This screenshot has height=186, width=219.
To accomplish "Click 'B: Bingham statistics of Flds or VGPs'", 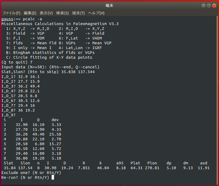I will click(x=50, y=53).
